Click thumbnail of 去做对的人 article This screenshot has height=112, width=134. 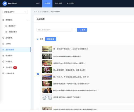(47, 63)
